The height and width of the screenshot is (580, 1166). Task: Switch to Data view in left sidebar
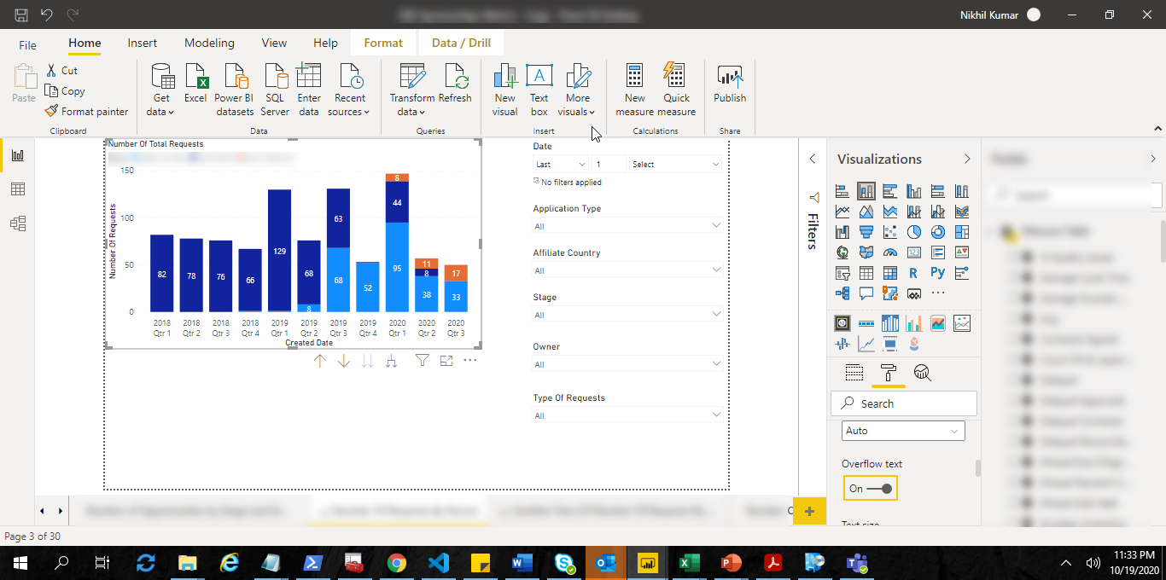point(18,189)
